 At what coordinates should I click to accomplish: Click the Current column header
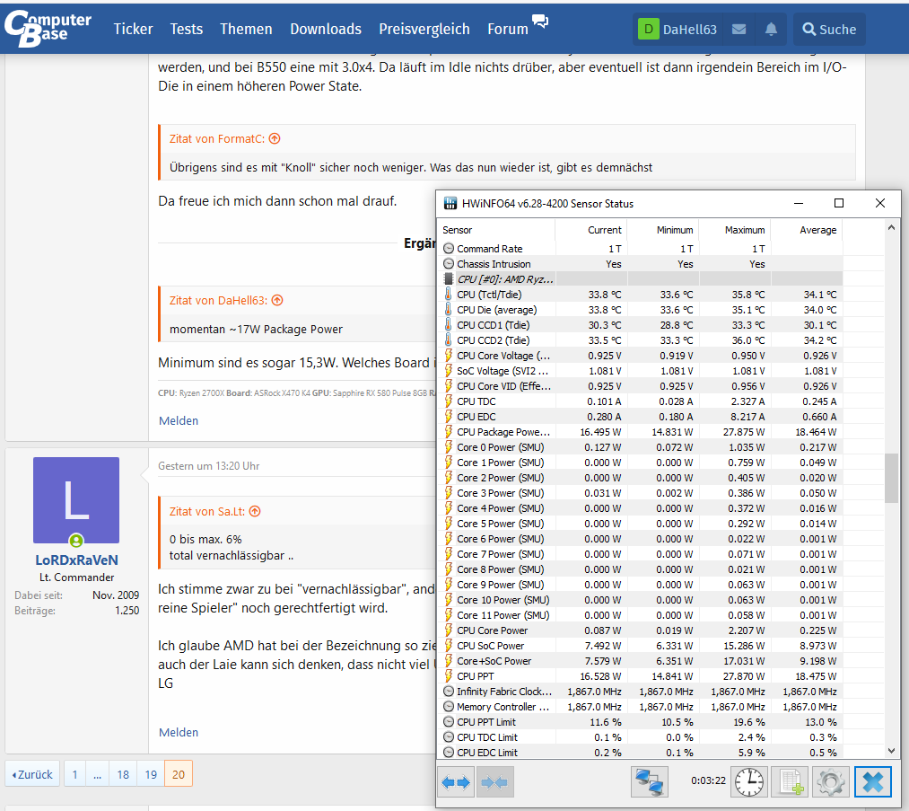590,230
